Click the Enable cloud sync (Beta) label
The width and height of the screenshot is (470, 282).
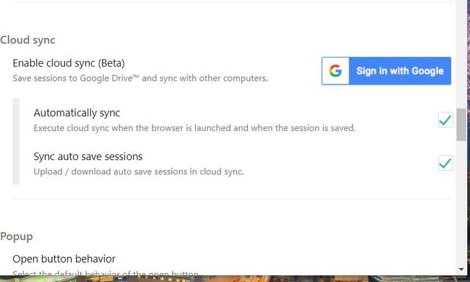click(x=68, y=63)
